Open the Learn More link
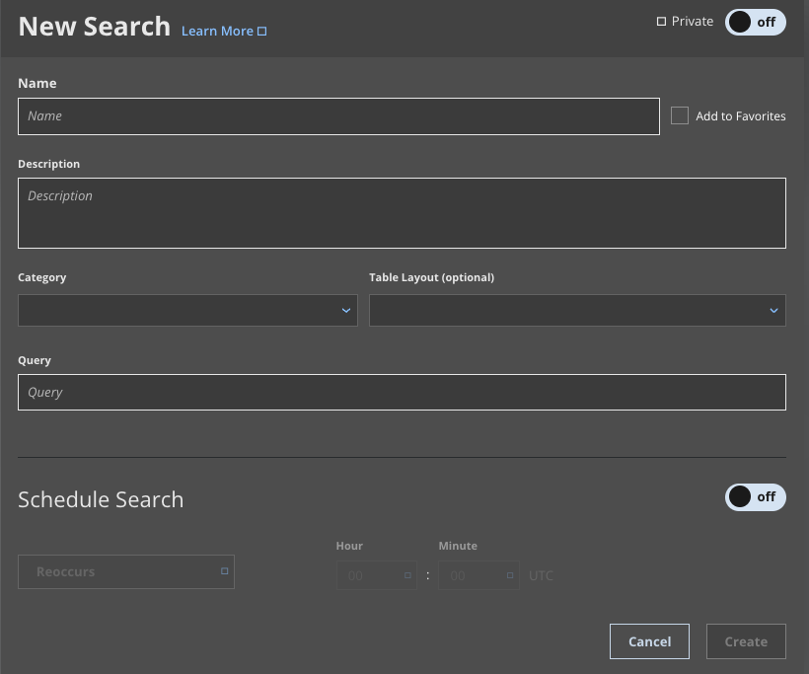Image resolution: width=809 pixels, height=674 pixels. click(x=223, y=31)
